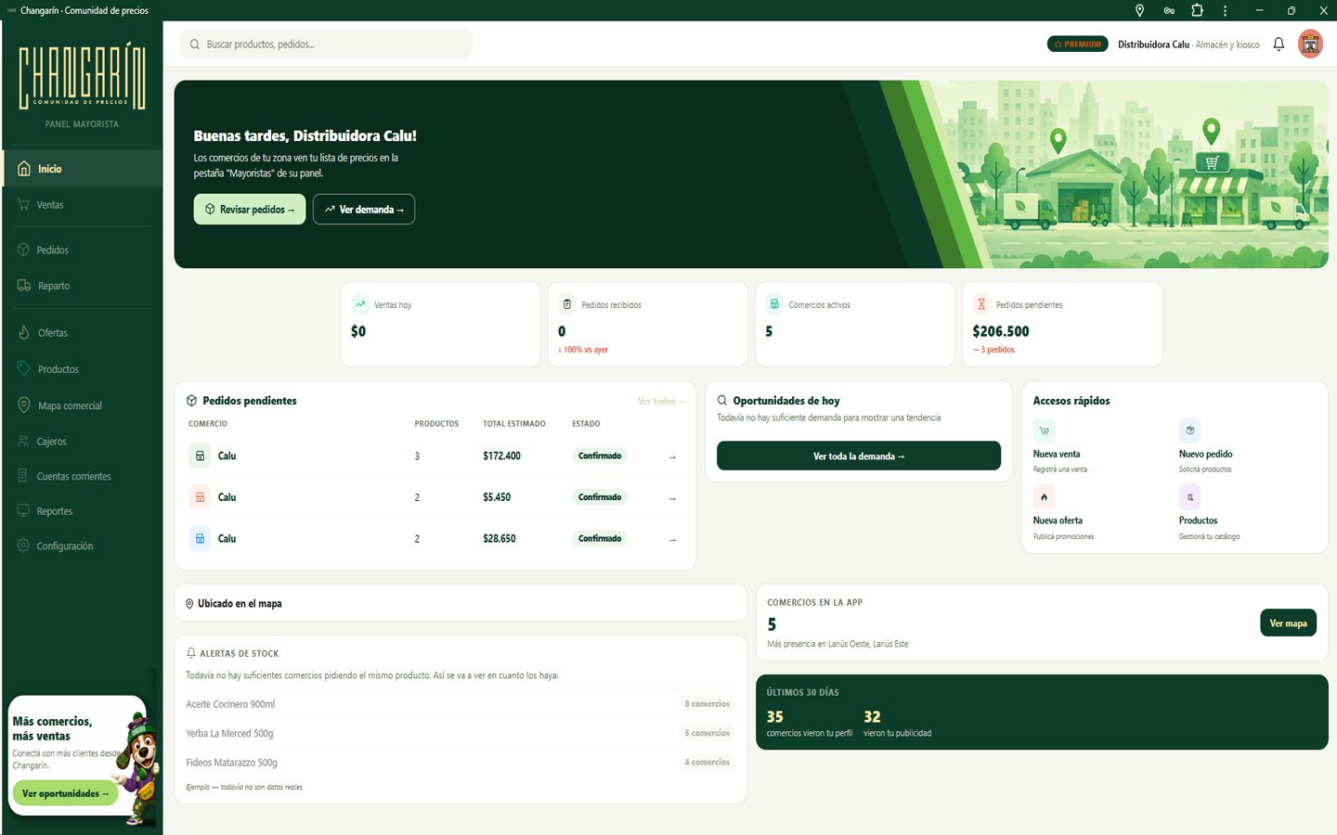Click the Productos quick access icon
The width and height of the screenshot is (1337, 835).
pos(1189,496)
